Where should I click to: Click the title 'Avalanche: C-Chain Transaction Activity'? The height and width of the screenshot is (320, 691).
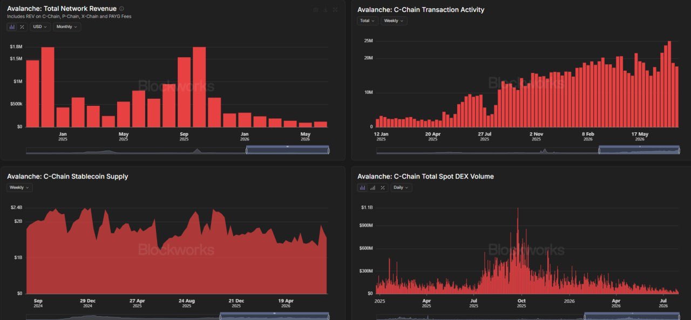click(x=421, y=10)
